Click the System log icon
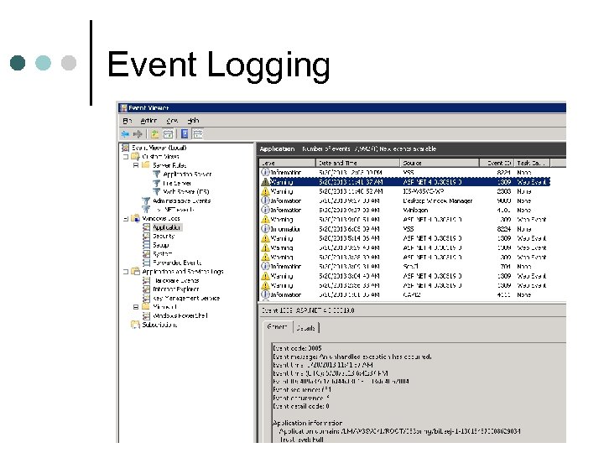This screenshot has height=453, width=604. [146, 254]
